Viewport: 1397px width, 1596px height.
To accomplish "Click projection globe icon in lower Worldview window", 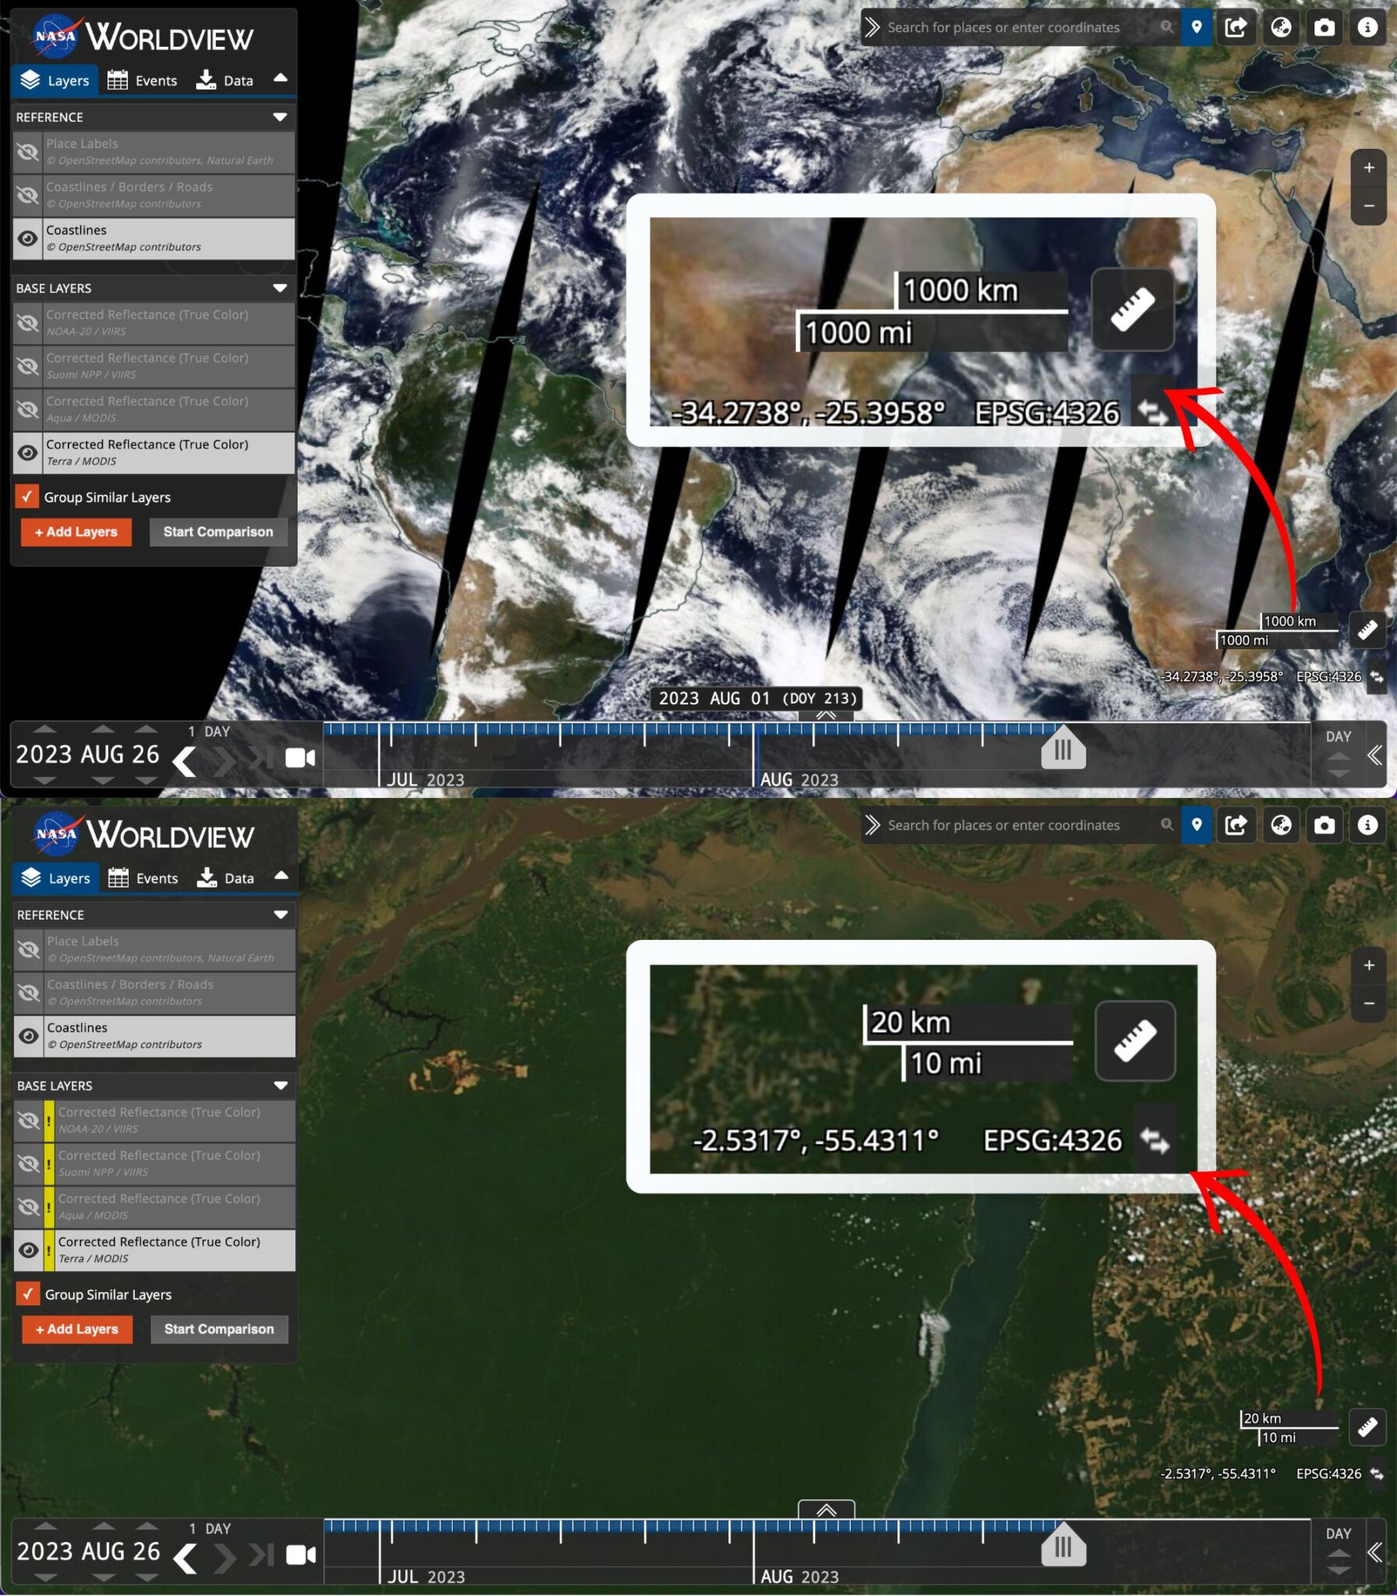I will (x=1281, y=825).
